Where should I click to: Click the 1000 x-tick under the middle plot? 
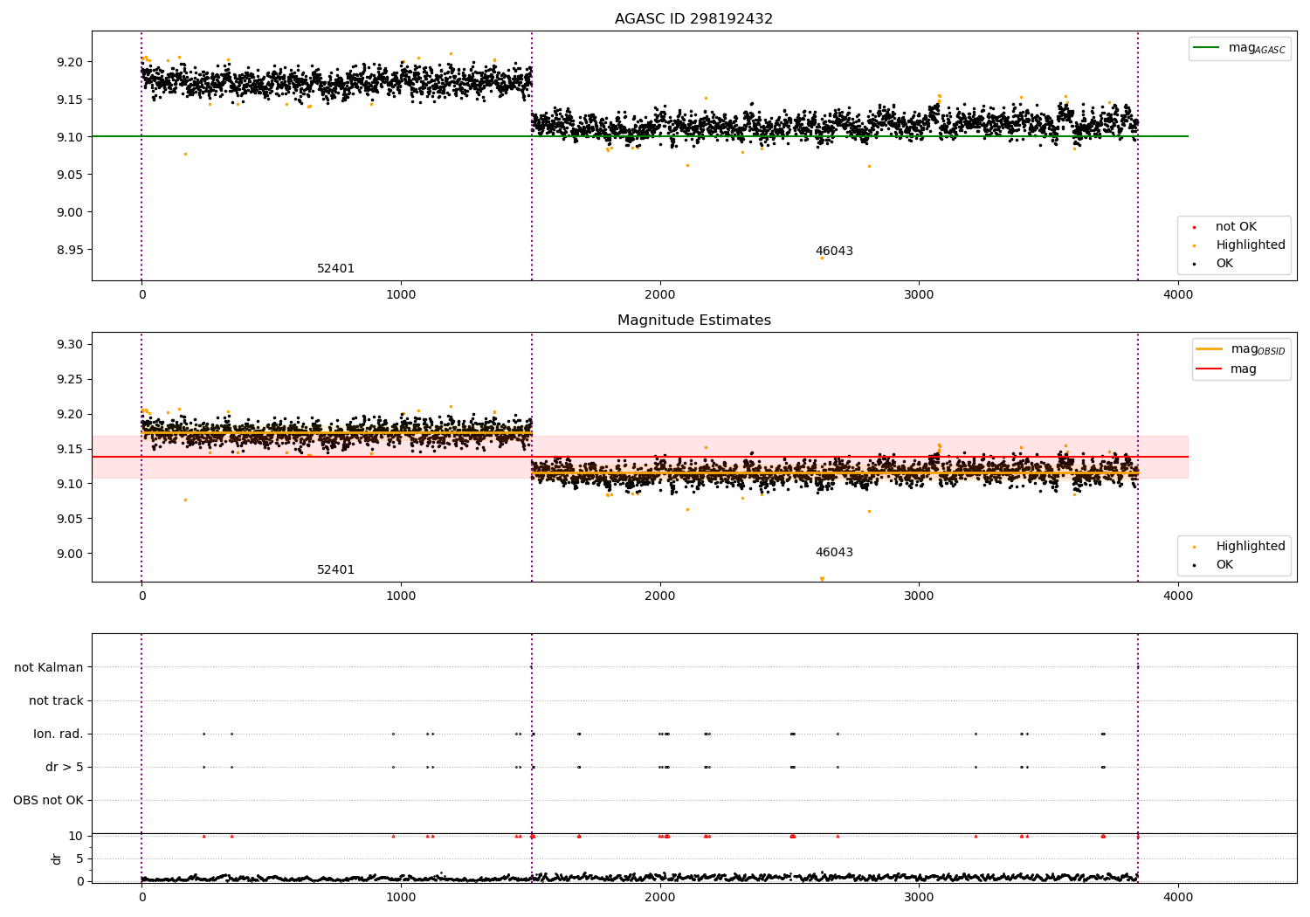tap(401, 596)
